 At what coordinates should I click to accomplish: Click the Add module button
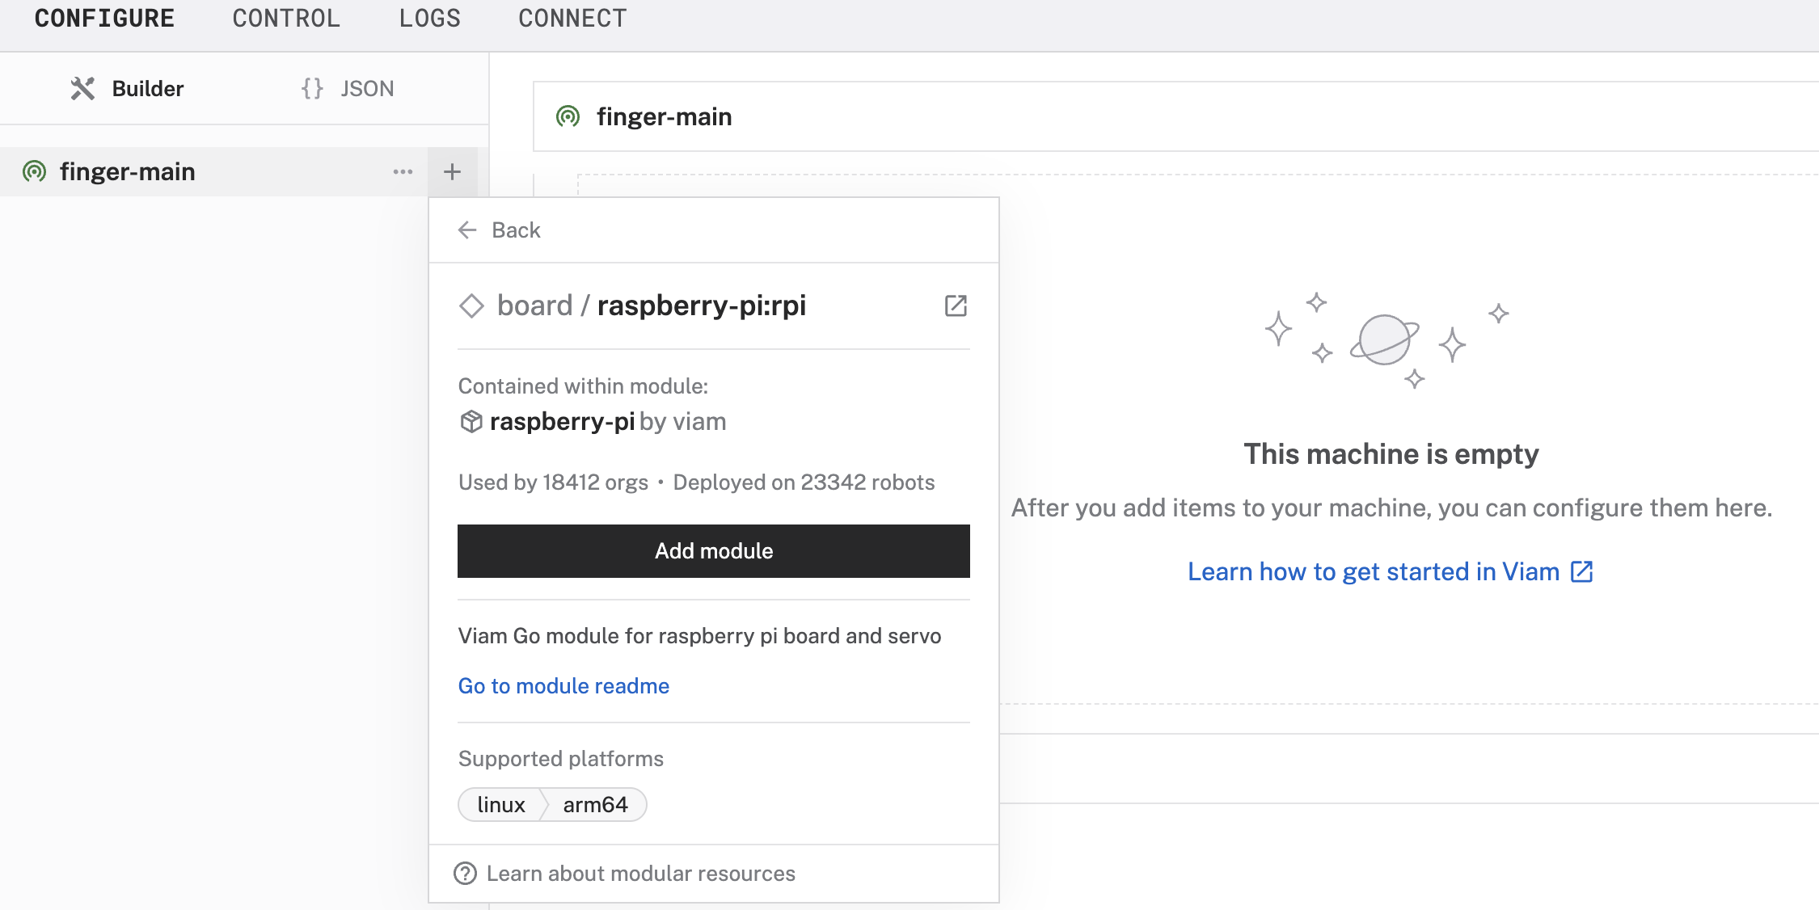pos(714,551)
